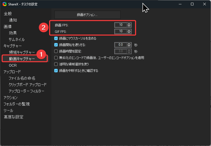Open 高度な設定 section
The image size is (211, 146).
pyautogui.click(x=13, y=117)
